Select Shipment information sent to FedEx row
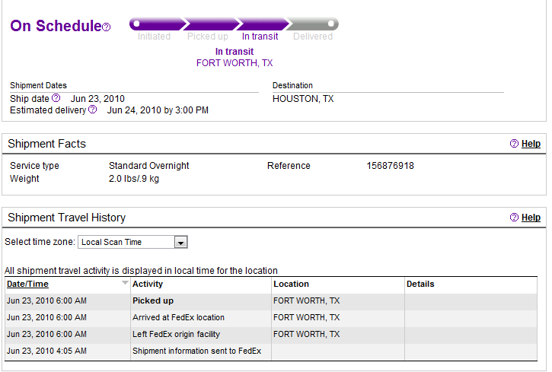Image resolution: width=552 pixels, height=372 pixels. 196,351
